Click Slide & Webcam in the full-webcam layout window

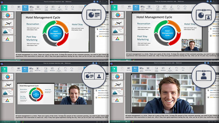point(142,69)
